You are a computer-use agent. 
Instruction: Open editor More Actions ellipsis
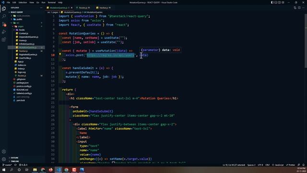(x=303, y=8)
